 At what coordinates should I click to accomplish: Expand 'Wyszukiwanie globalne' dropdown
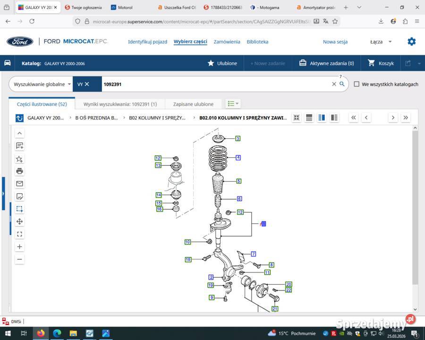coord(42,84)
